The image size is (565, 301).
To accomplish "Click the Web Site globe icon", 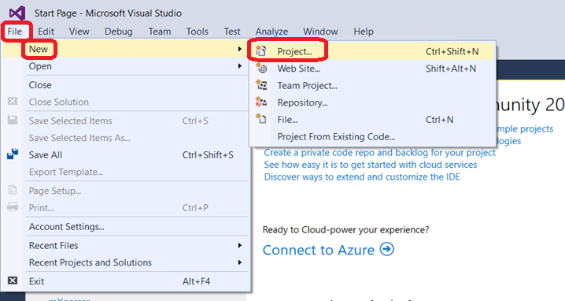I will pyautogui.click(x=261, y=68).
